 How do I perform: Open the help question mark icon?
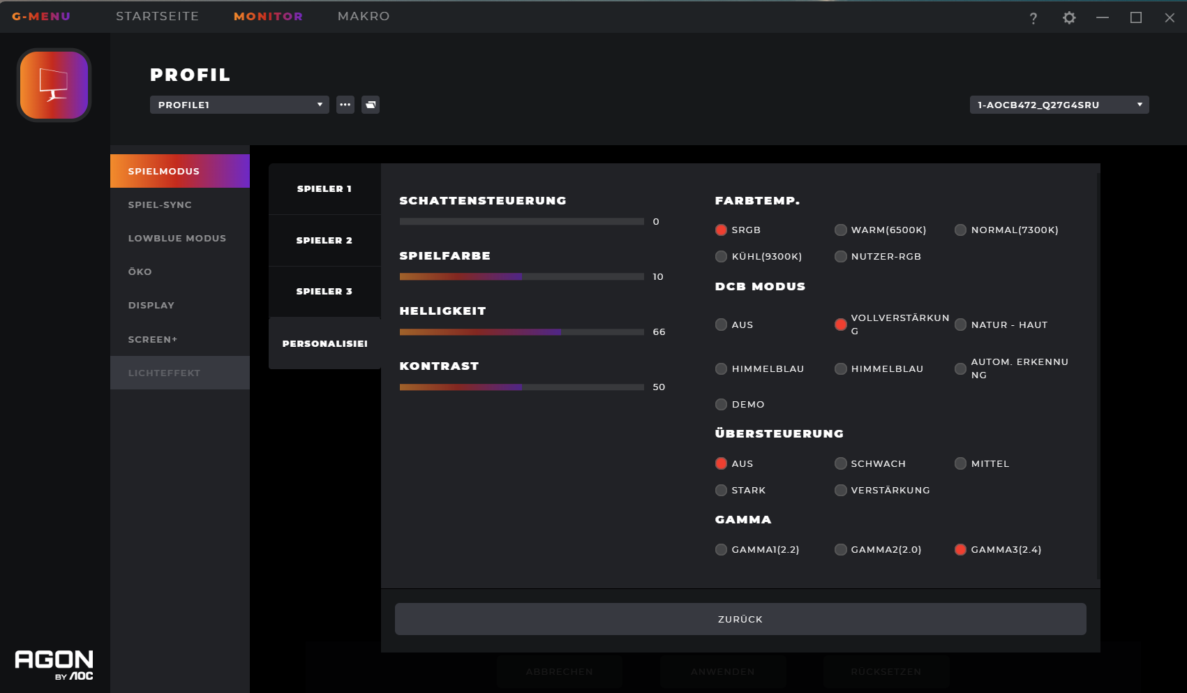pos(1033,18)
